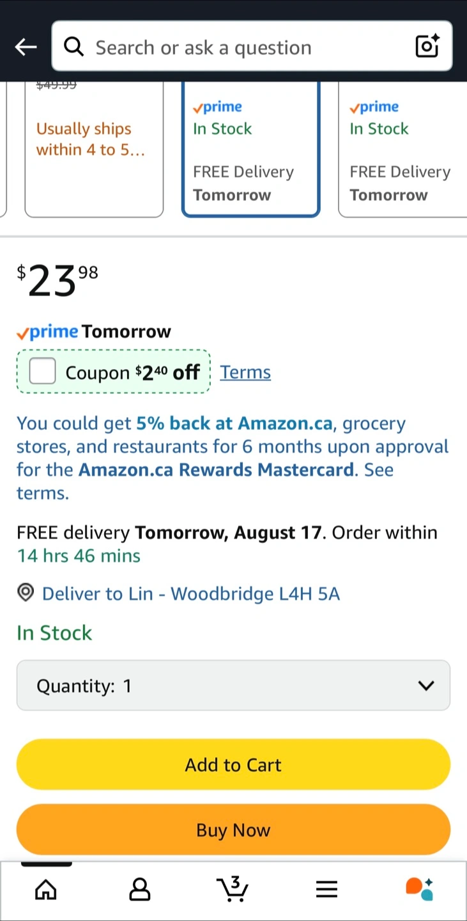Tap the search magnifier icon

tap(74, 47)
